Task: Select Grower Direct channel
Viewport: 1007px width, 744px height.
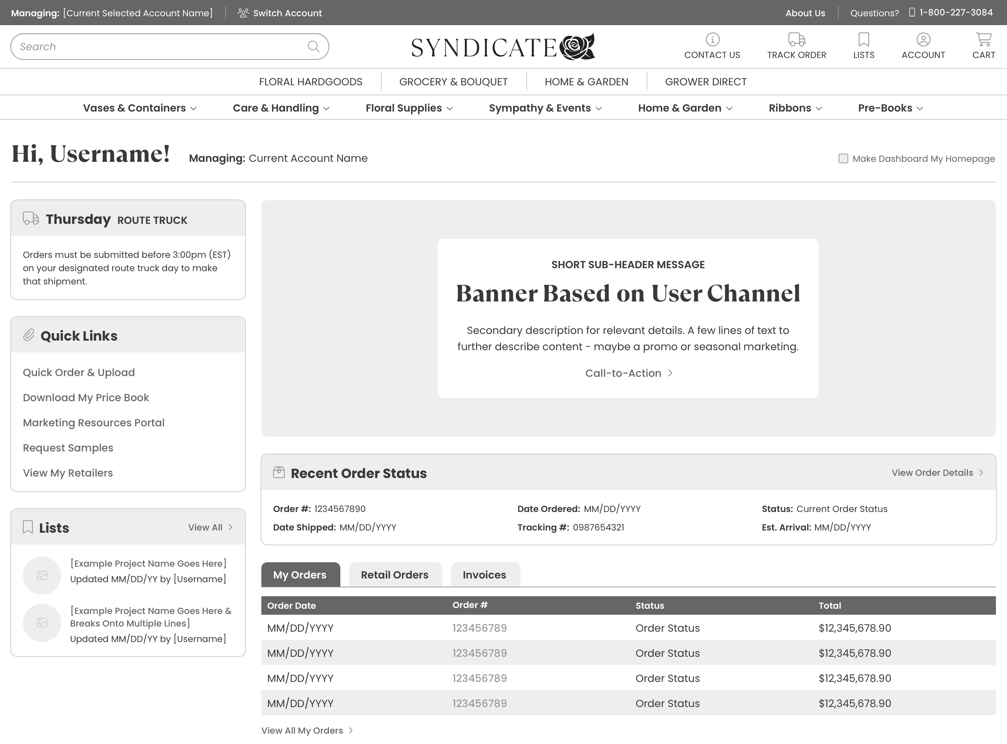Action: [705, 82]
